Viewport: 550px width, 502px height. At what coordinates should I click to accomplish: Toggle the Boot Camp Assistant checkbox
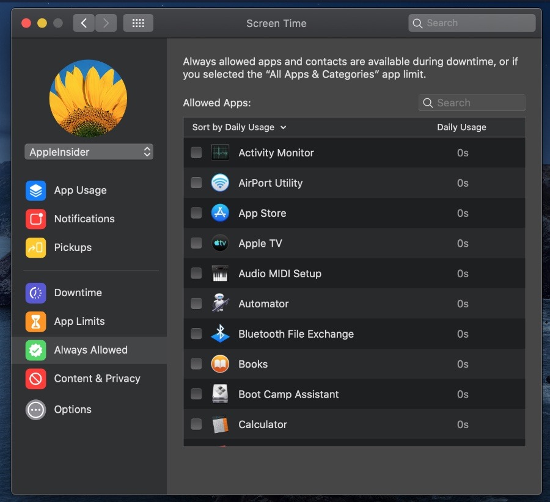(x=196, y=394)
